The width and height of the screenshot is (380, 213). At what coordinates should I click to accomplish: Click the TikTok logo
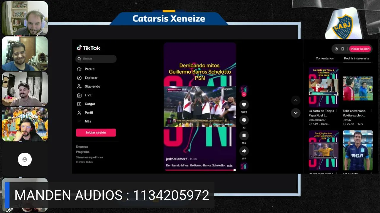[88, 48]
